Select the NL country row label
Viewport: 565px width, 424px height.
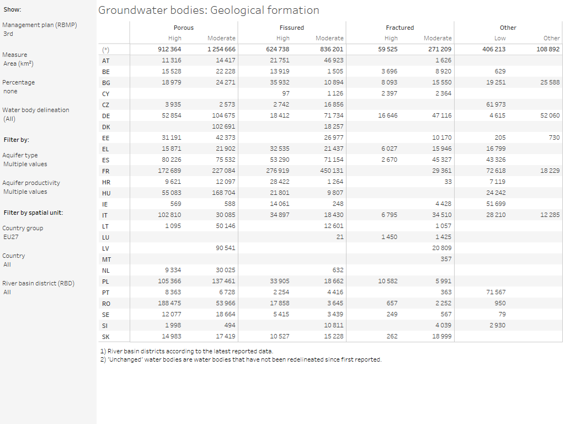click(x=105, y=271)
